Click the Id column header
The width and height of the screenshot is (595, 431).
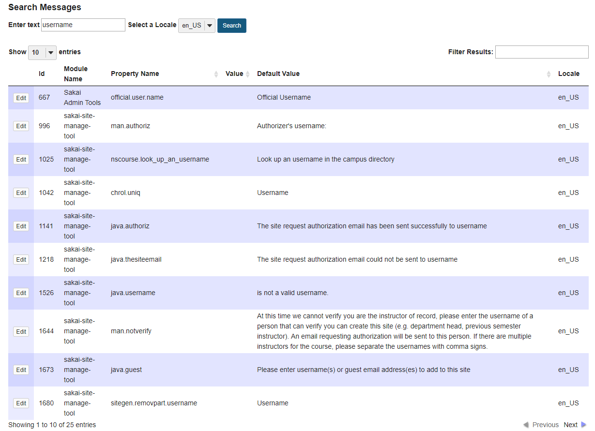(42, 74)
